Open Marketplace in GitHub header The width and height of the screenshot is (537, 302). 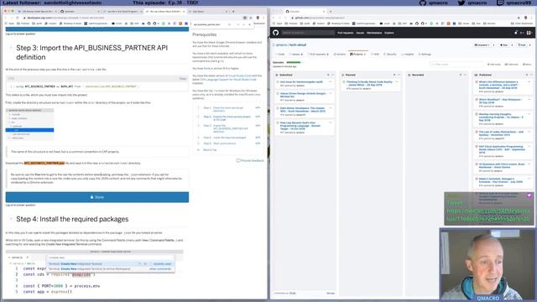(x=374, y=33)
